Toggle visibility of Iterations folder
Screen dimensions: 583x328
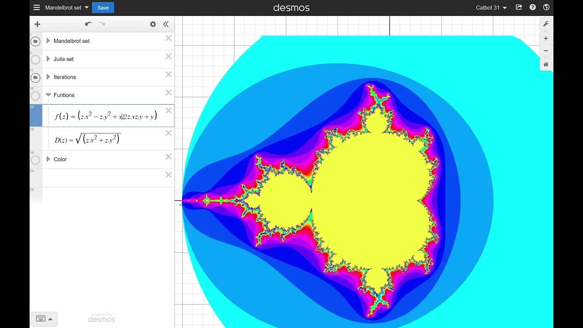click(36, 78)
